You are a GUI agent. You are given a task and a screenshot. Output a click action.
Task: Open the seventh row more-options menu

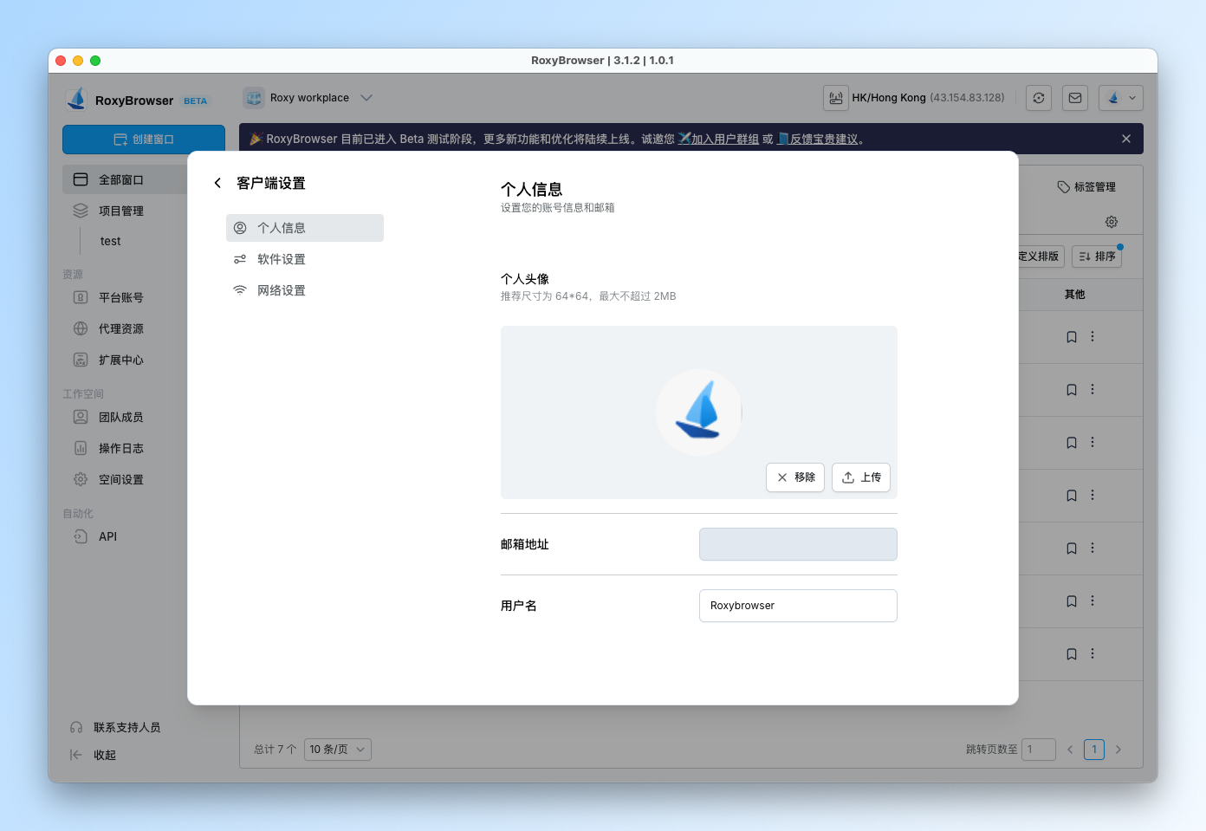click(1093, 653)
